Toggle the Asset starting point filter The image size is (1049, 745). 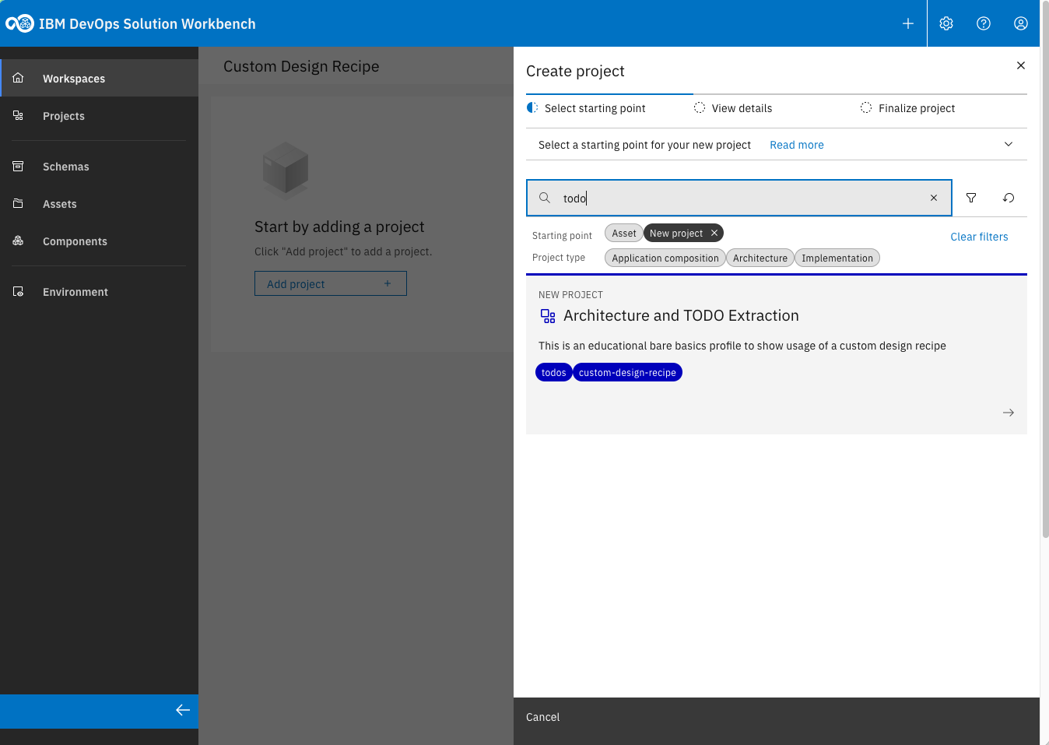[624, 233]
